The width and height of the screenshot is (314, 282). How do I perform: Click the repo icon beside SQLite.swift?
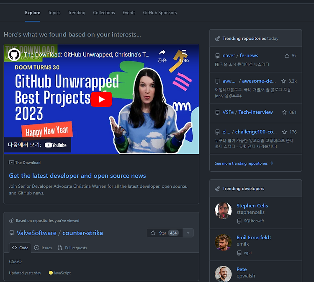[239, 221]
